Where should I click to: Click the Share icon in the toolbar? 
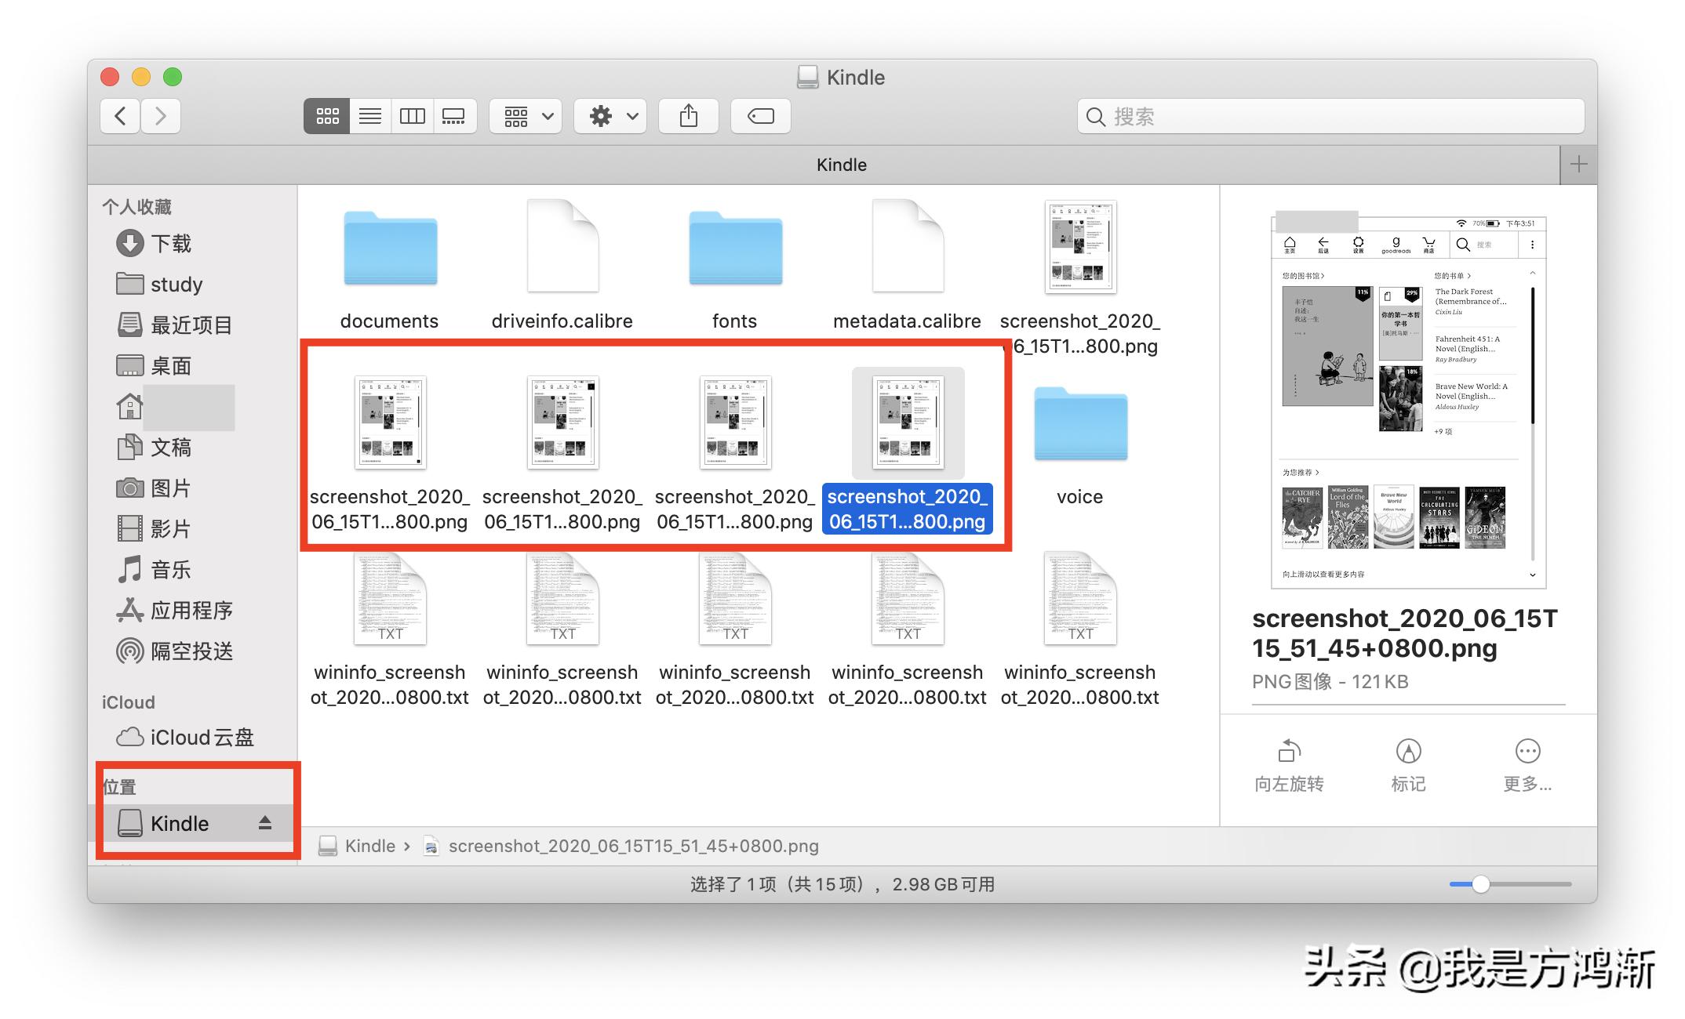tap(688, 116)
